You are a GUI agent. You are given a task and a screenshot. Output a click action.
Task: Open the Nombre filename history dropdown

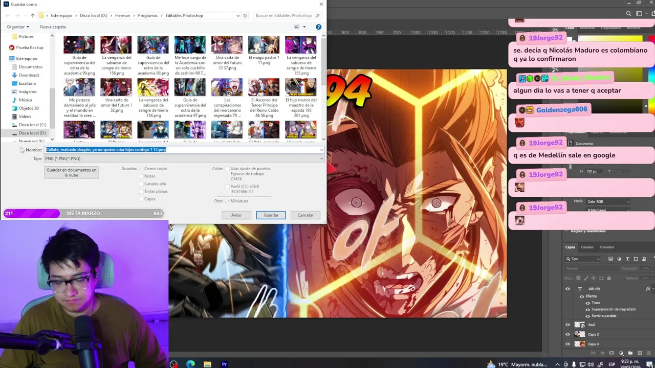321,150
